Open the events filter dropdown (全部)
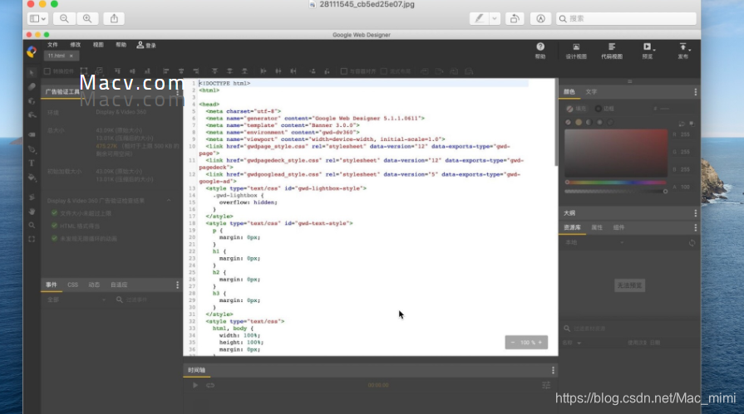The width and height of the screenshot is (744, 414). [76, 300]
